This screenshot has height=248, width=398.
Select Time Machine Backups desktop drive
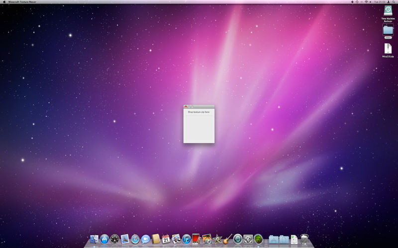click(x=388, y=14)
